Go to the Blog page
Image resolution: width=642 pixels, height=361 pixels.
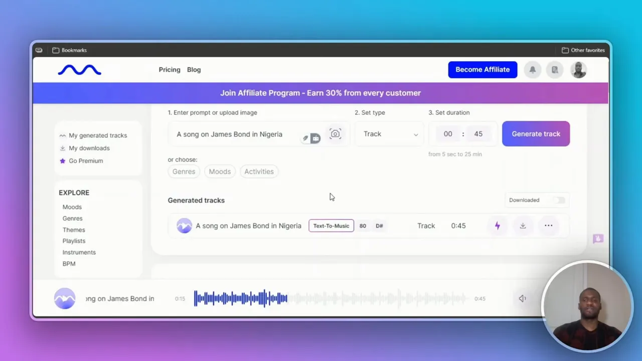tap(194, 70)
